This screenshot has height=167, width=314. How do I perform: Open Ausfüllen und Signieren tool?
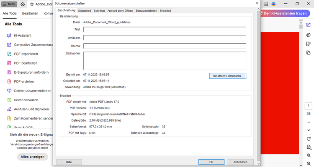[28, 109]
